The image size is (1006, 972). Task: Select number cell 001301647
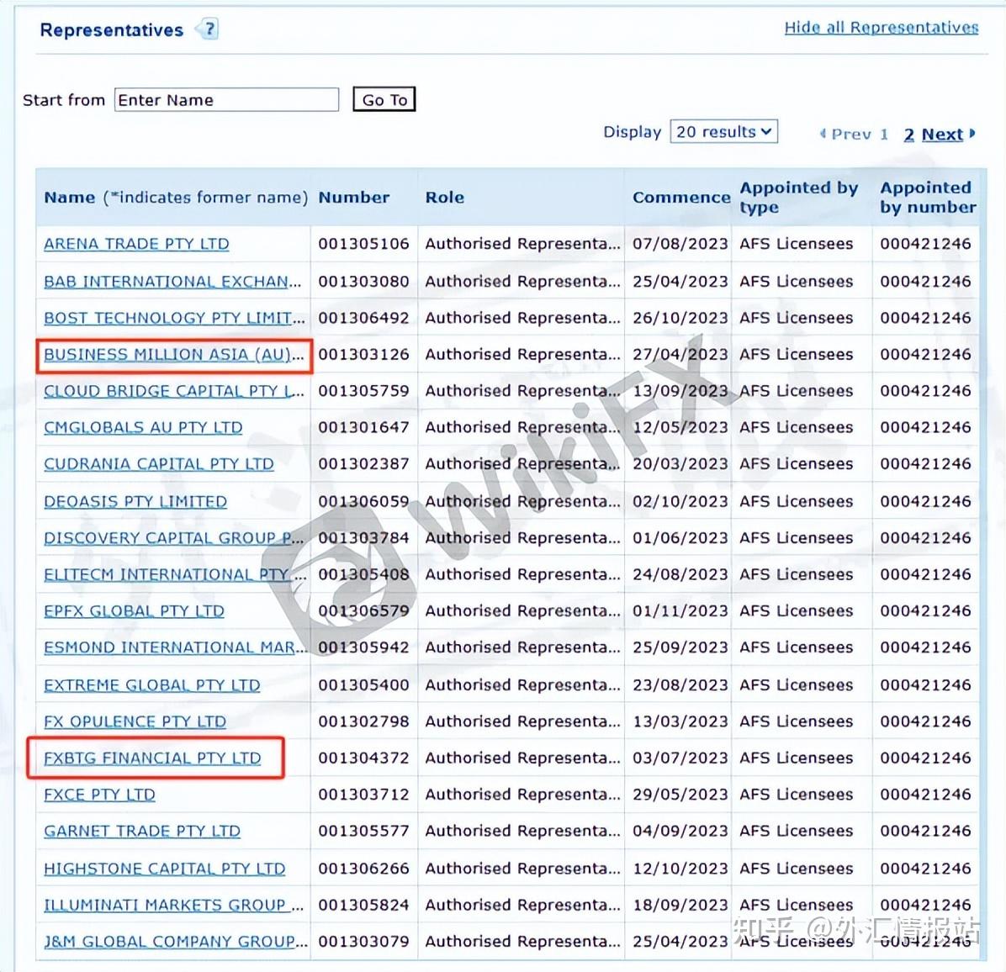363,428
